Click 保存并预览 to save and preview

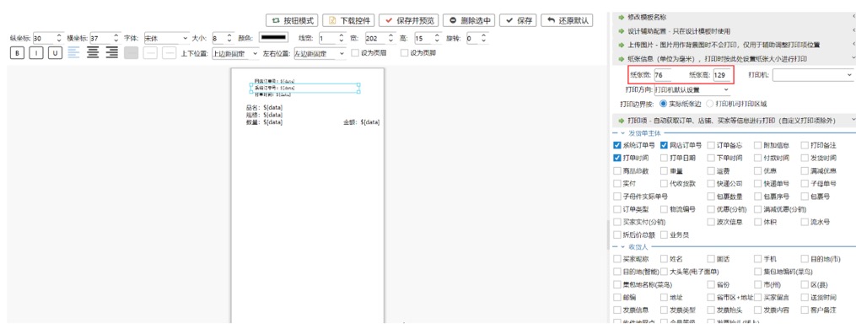tap(409, 21)
